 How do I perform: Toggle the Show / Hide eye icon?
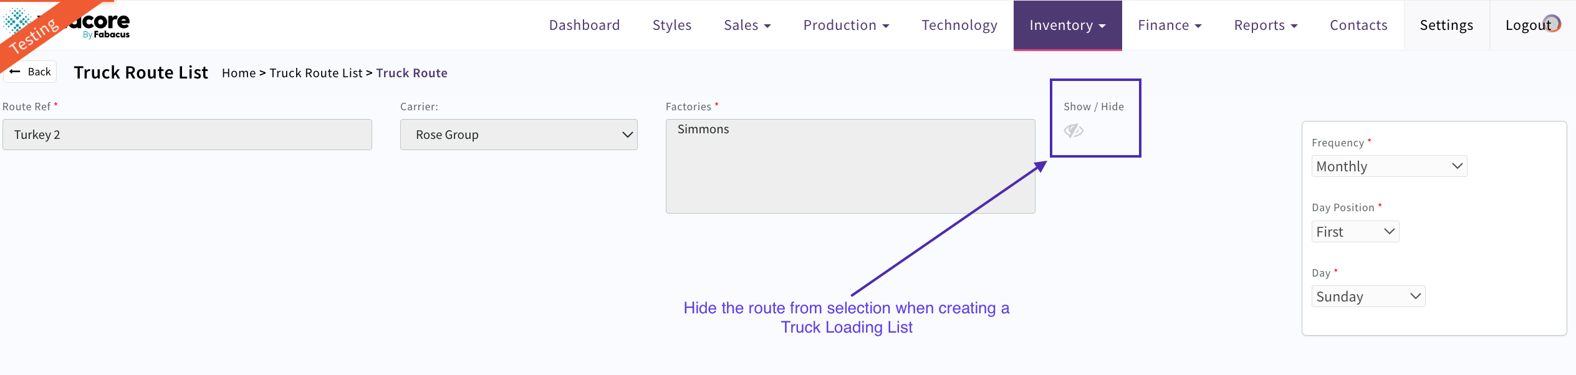1073,131
